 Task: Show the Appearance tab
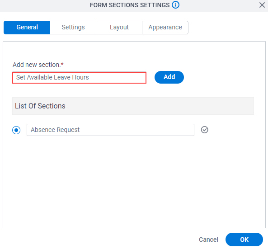165,28
